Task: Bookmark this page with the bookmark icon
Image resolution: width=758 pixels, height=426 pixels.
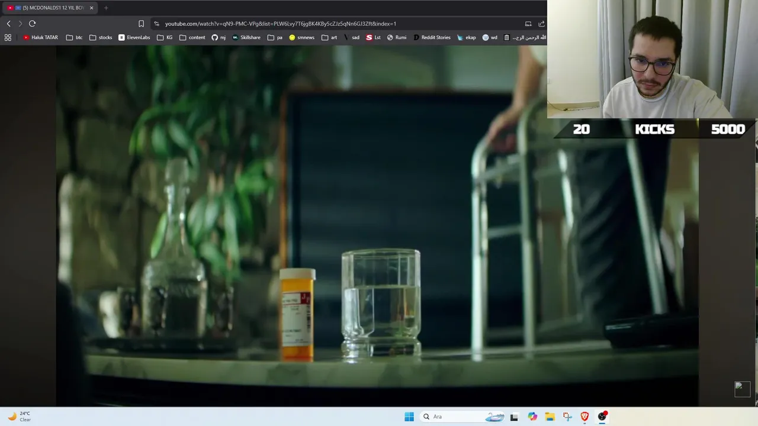Action: pyautogui.click(x=141, y=24)
